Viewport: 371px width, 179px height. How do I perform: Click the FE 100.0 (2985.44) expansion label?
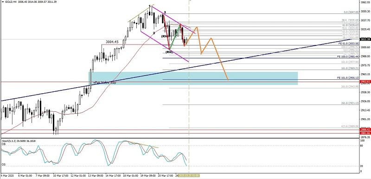[348, 57]
